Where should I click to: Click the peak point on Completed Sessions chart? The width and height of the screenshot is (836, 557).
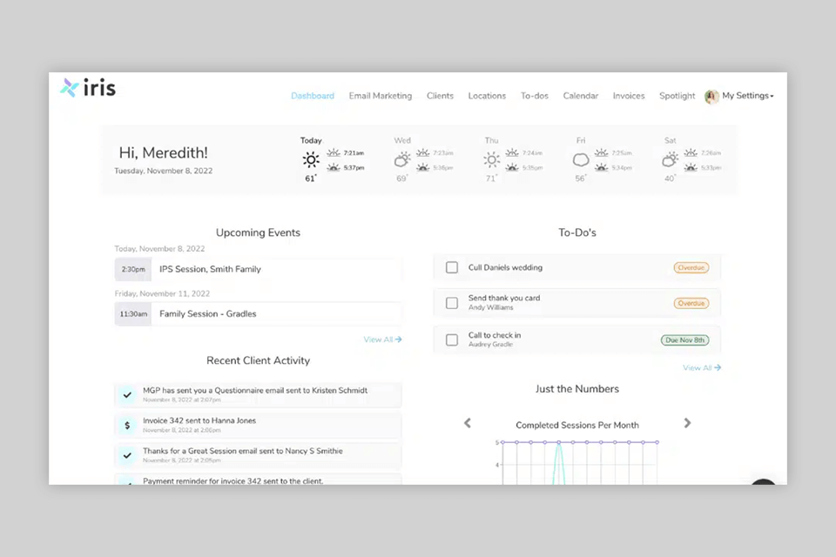pos(559,442)
